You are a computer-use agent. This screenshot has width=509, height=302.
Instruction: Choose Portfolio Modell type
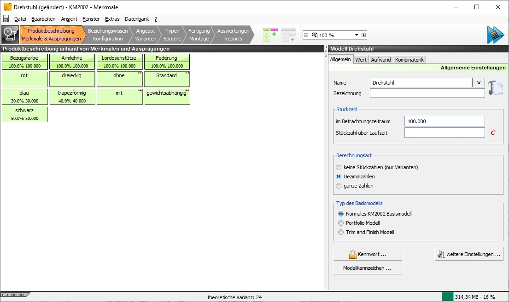click(341, 223)
